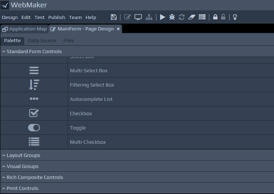This screenshot has height=194, width=274.
Task: Open the Test menu
Action: [x=39, y=18]
